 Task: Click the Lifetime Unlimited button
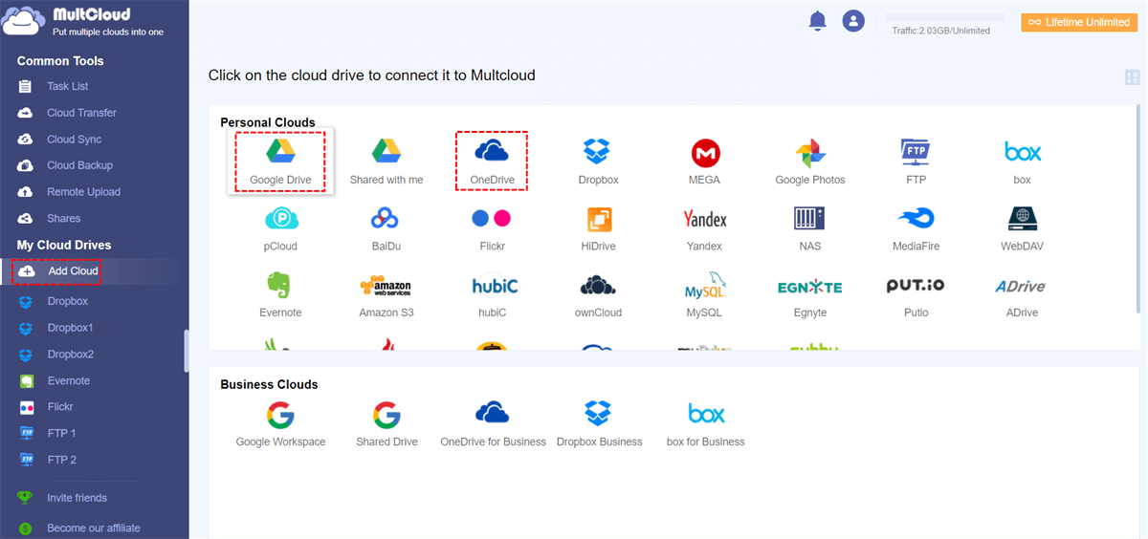pos(1079,22)
